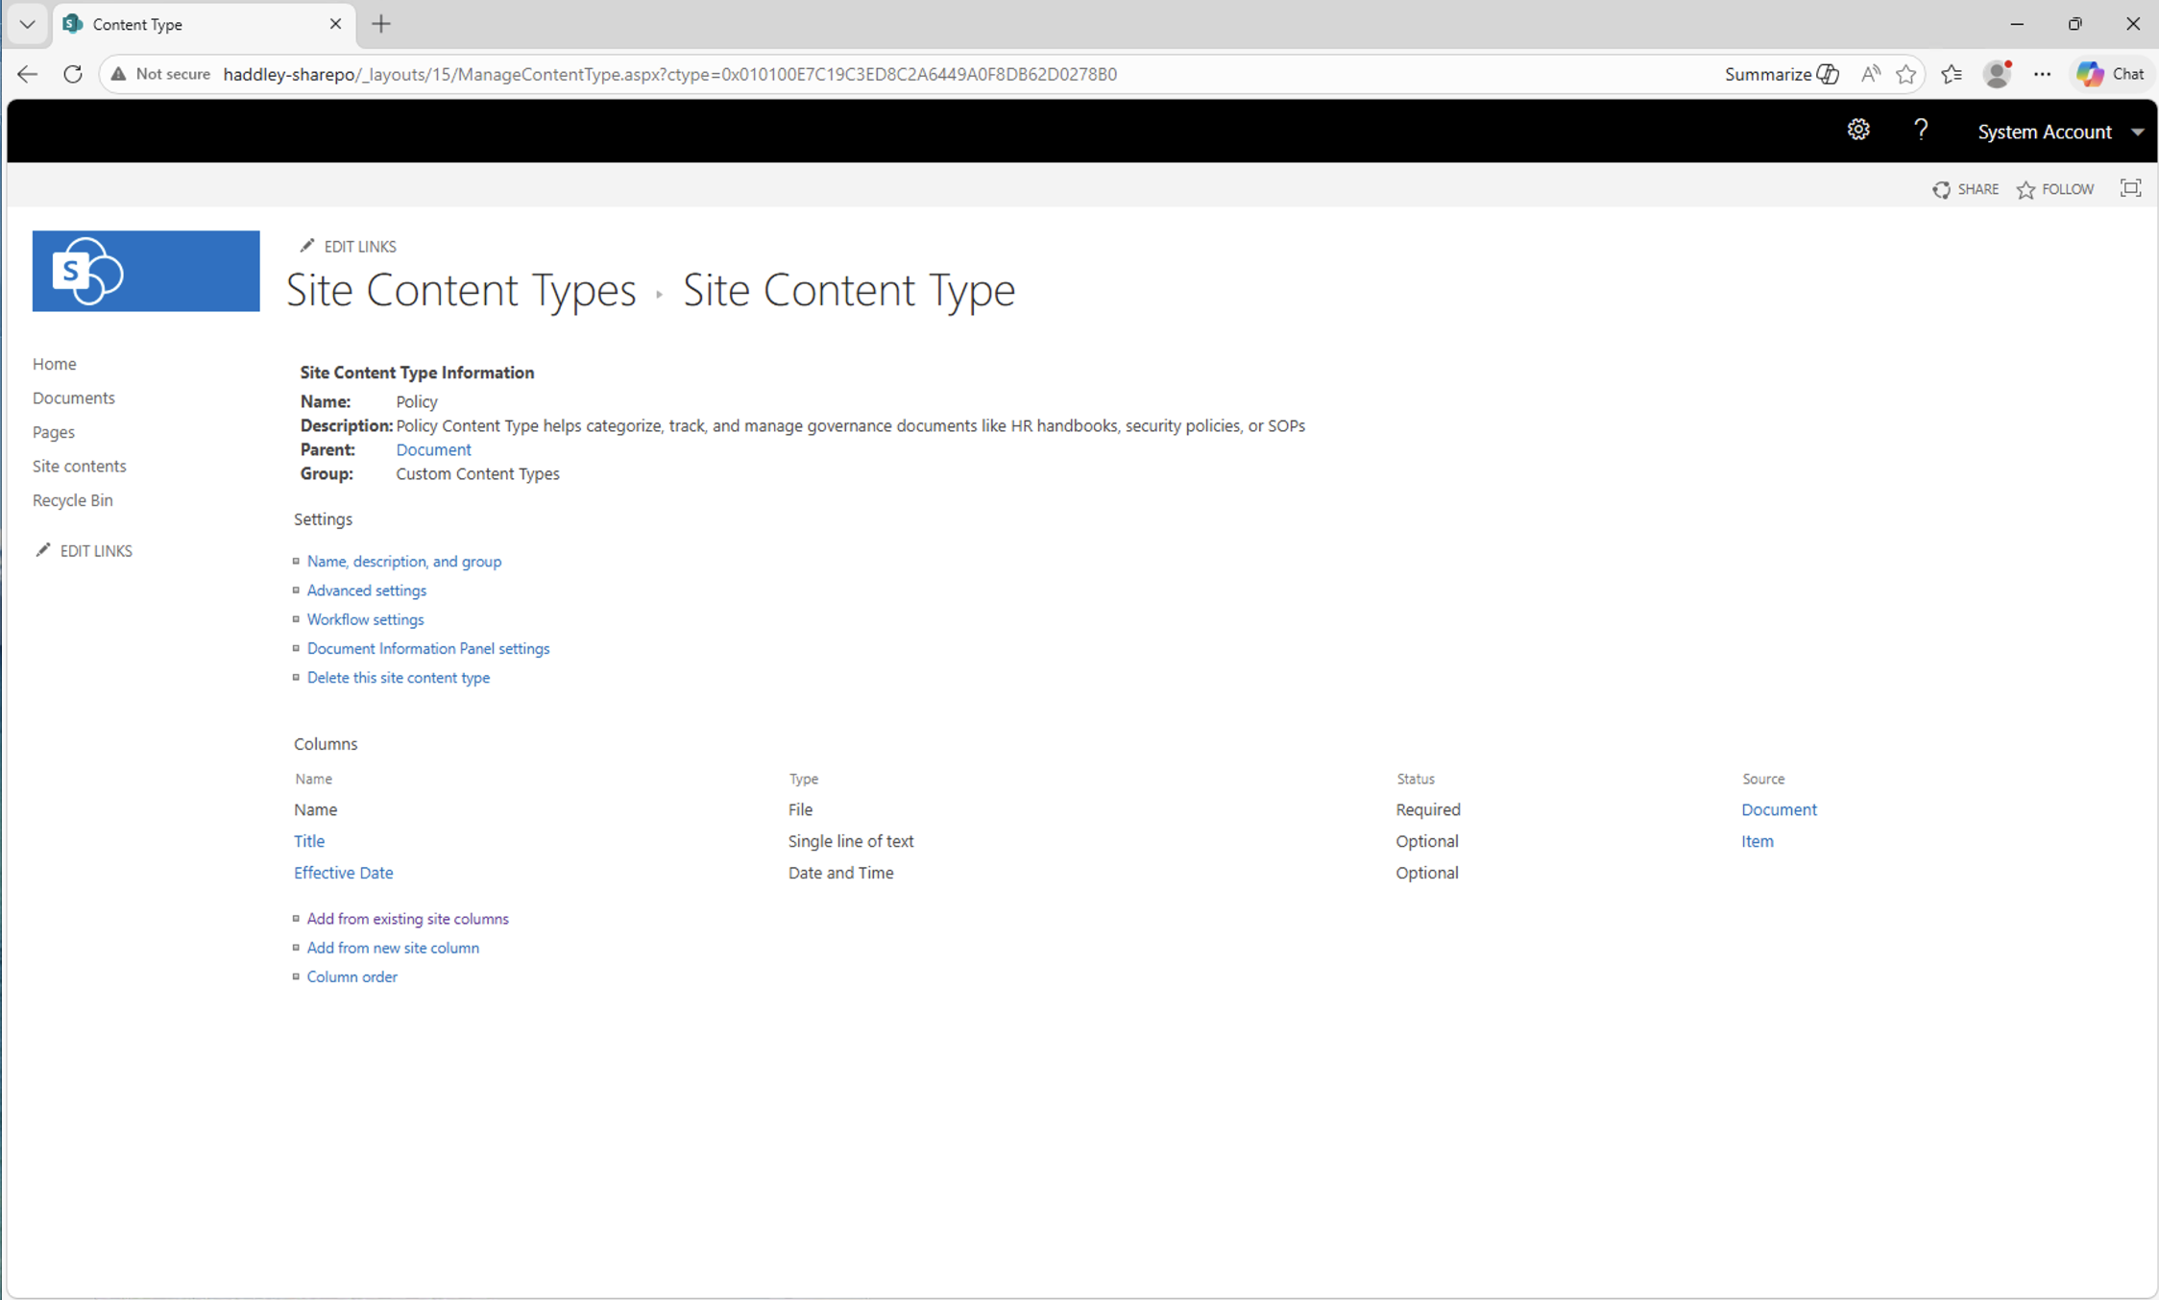The height and width of the screenshot is (1300, 2159).
Task: Open the Column order link
Action: pyautogui.click(x=352, y=976)
